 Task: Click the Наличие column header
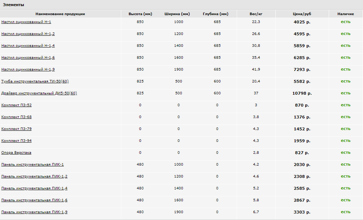pyautogui.click(x=345, y=14)
